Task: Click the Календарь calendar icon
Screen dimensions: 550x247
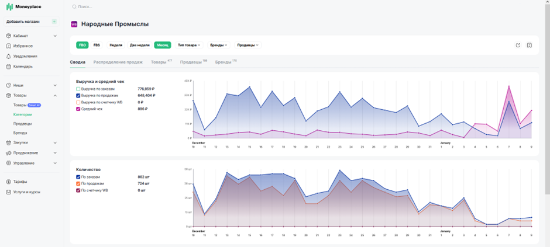Action: coord(9,67)
